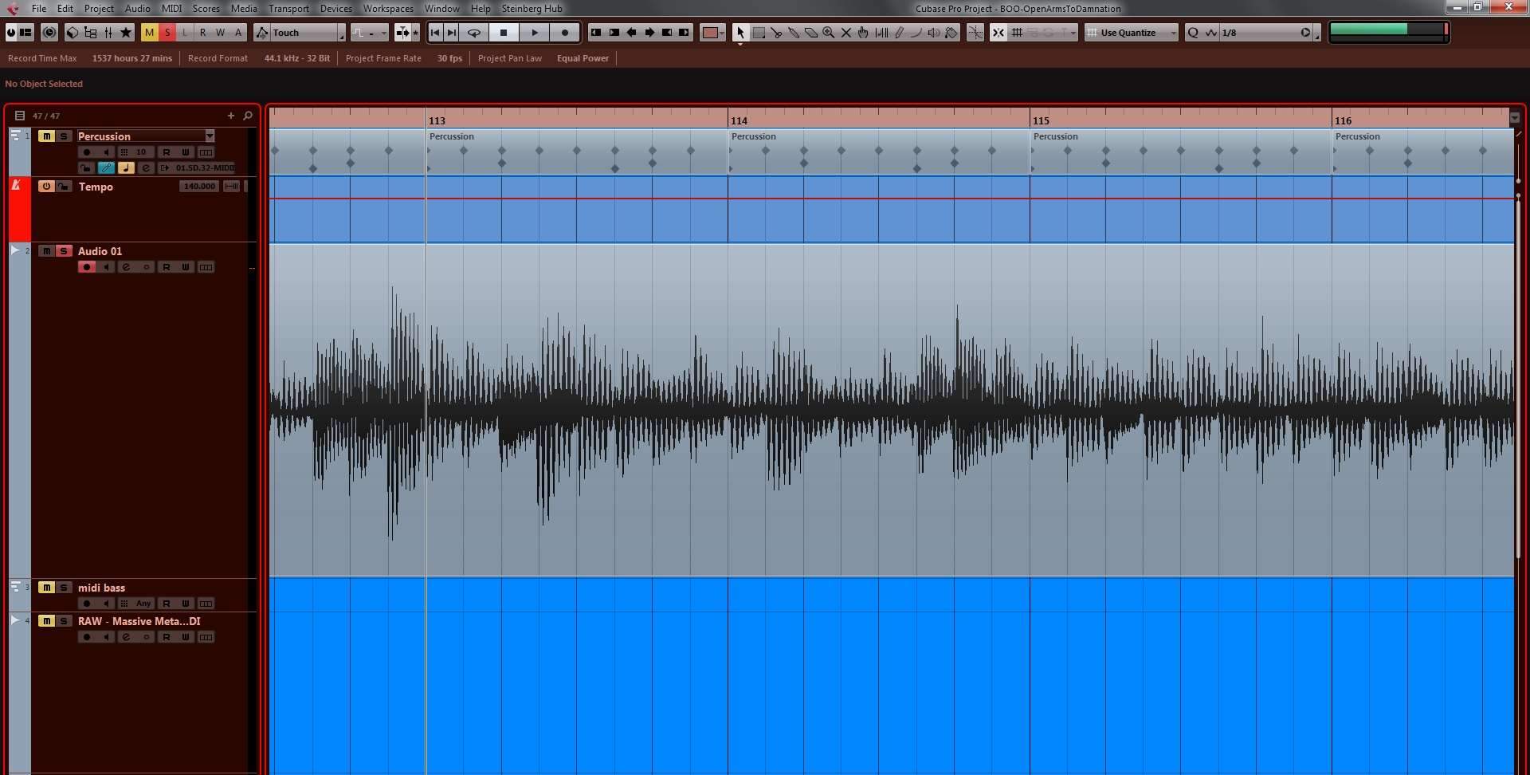Open the Transport menu
1530x775 pixels.
(288, 9)
